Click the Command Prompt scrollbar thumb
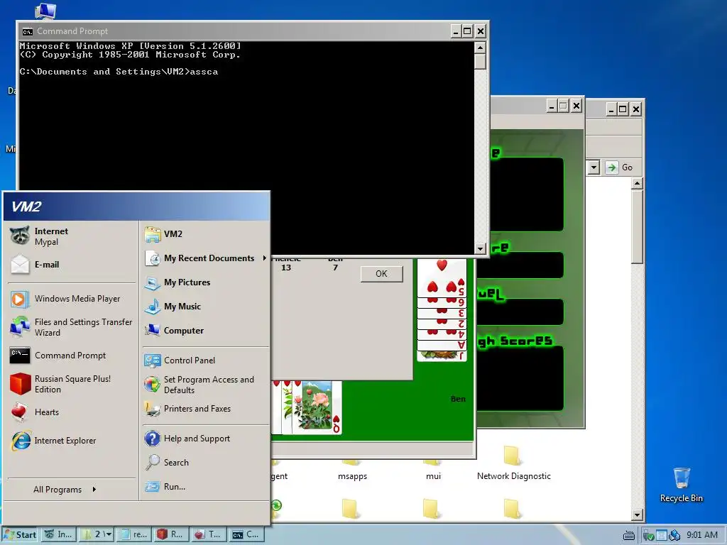The height and width of the screenshot is (545, 727). click(480, 61)
